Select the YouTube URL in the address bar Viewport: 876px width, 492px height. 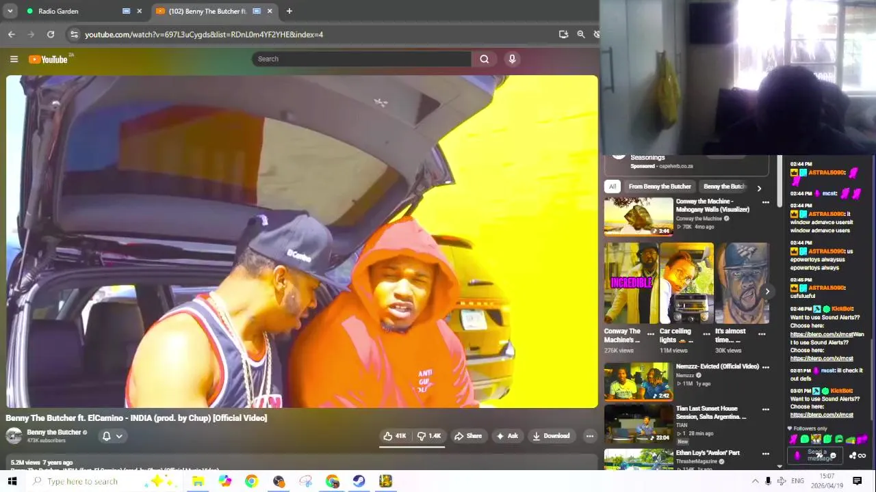(204, 34)
